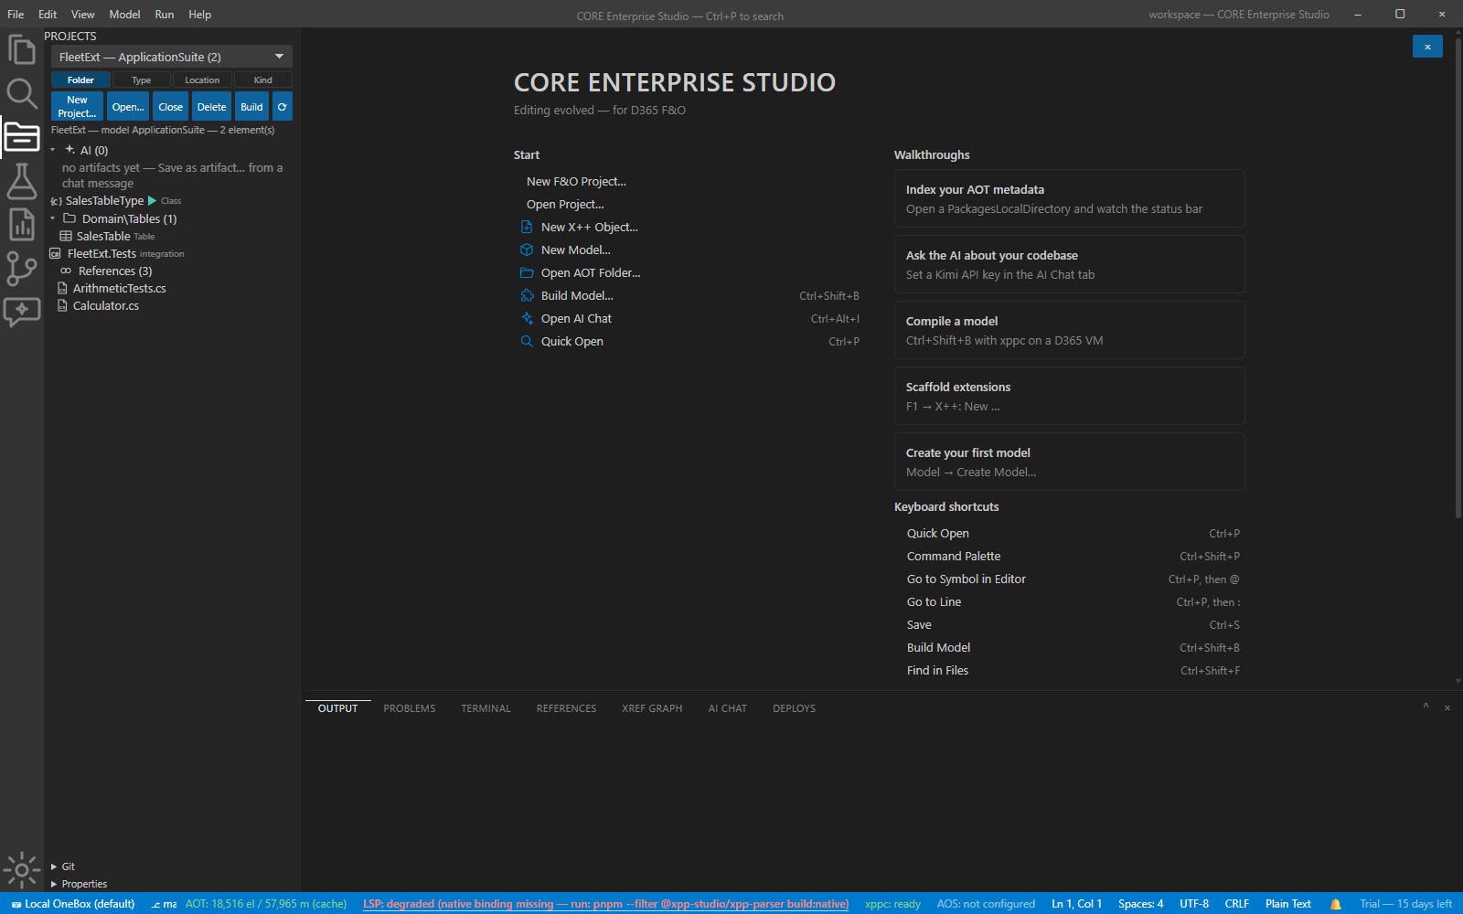Switch grouping to Folder
The image size is (1463, 914).
pos(80,80)
